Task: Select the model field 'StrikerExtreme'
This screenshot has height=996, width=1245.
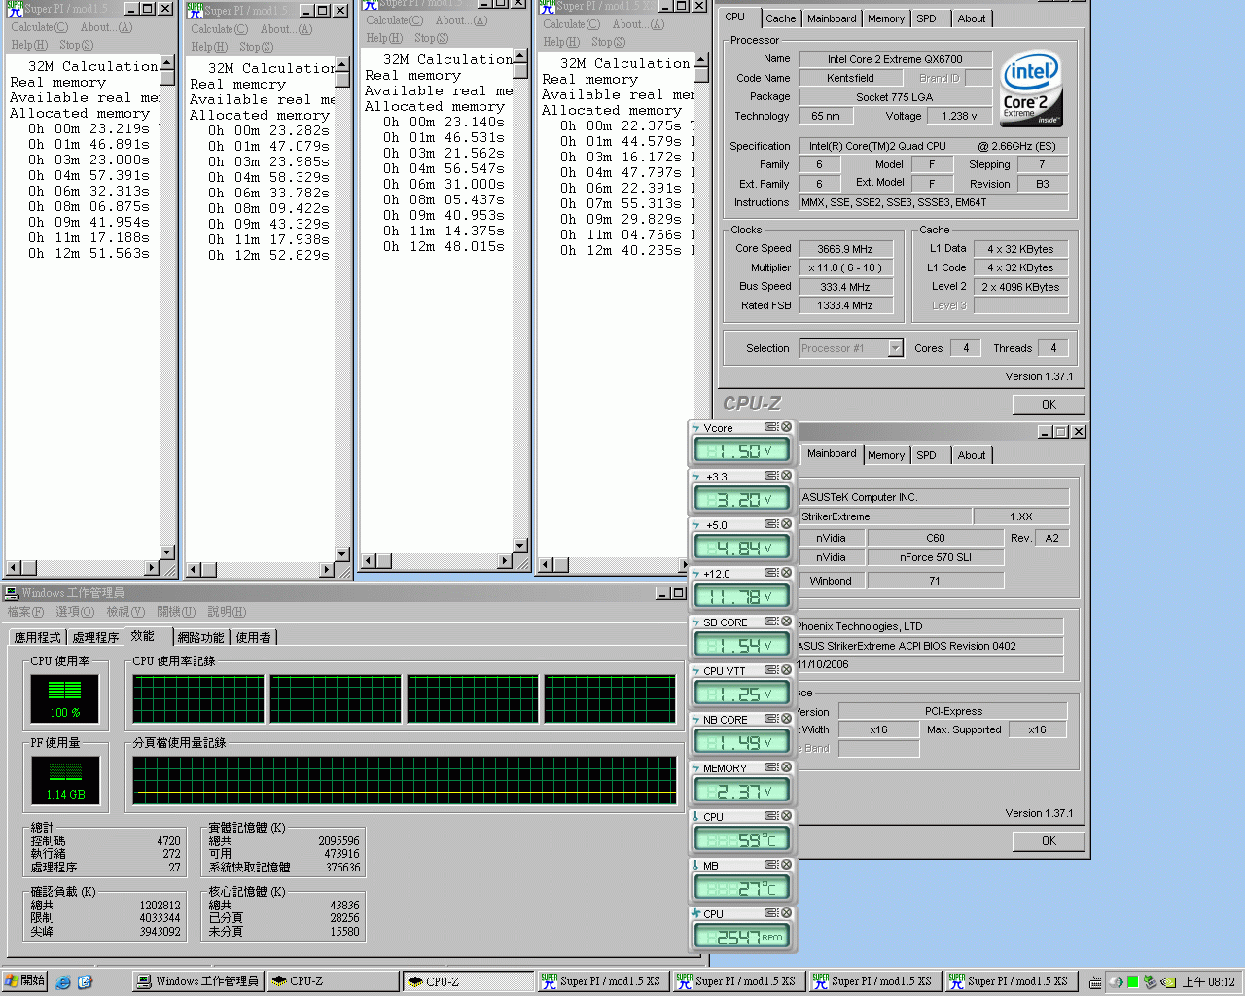Action: [x=884, y=516]
